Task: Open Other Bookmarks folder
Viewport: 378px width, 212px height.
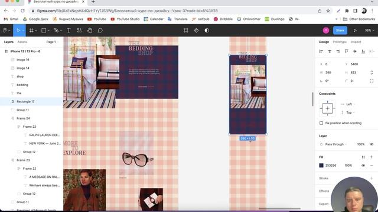Action: [x=359, y=19]
